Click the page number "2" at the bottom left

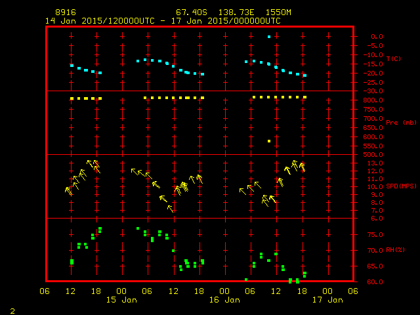click(12, 311)
